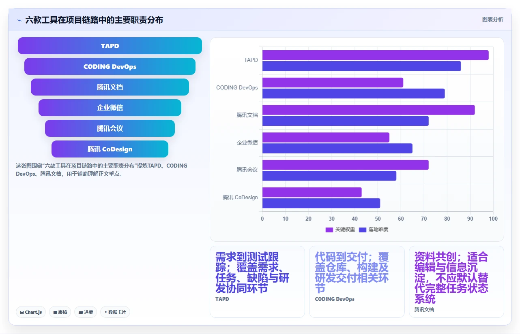Image resolution: width=520 pixels, height=334 pixels.
Task: Click the CODING DevOps caption under second card
Action: 335,299
